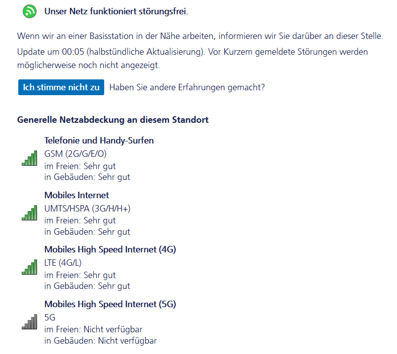Viewport: 397px width, 354px height.
Task: Click 'Unser Netz funktioniert störungsfrei' headline
Action: 116,12
